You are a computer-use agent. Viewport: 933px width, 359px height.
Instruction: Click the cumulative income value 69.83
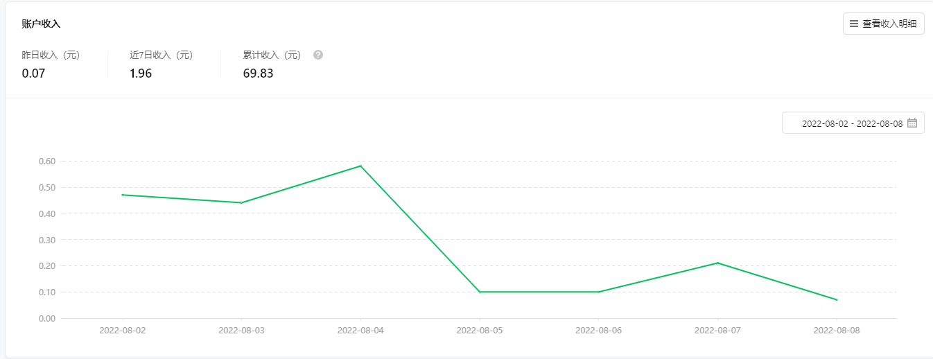click(258, 73)
